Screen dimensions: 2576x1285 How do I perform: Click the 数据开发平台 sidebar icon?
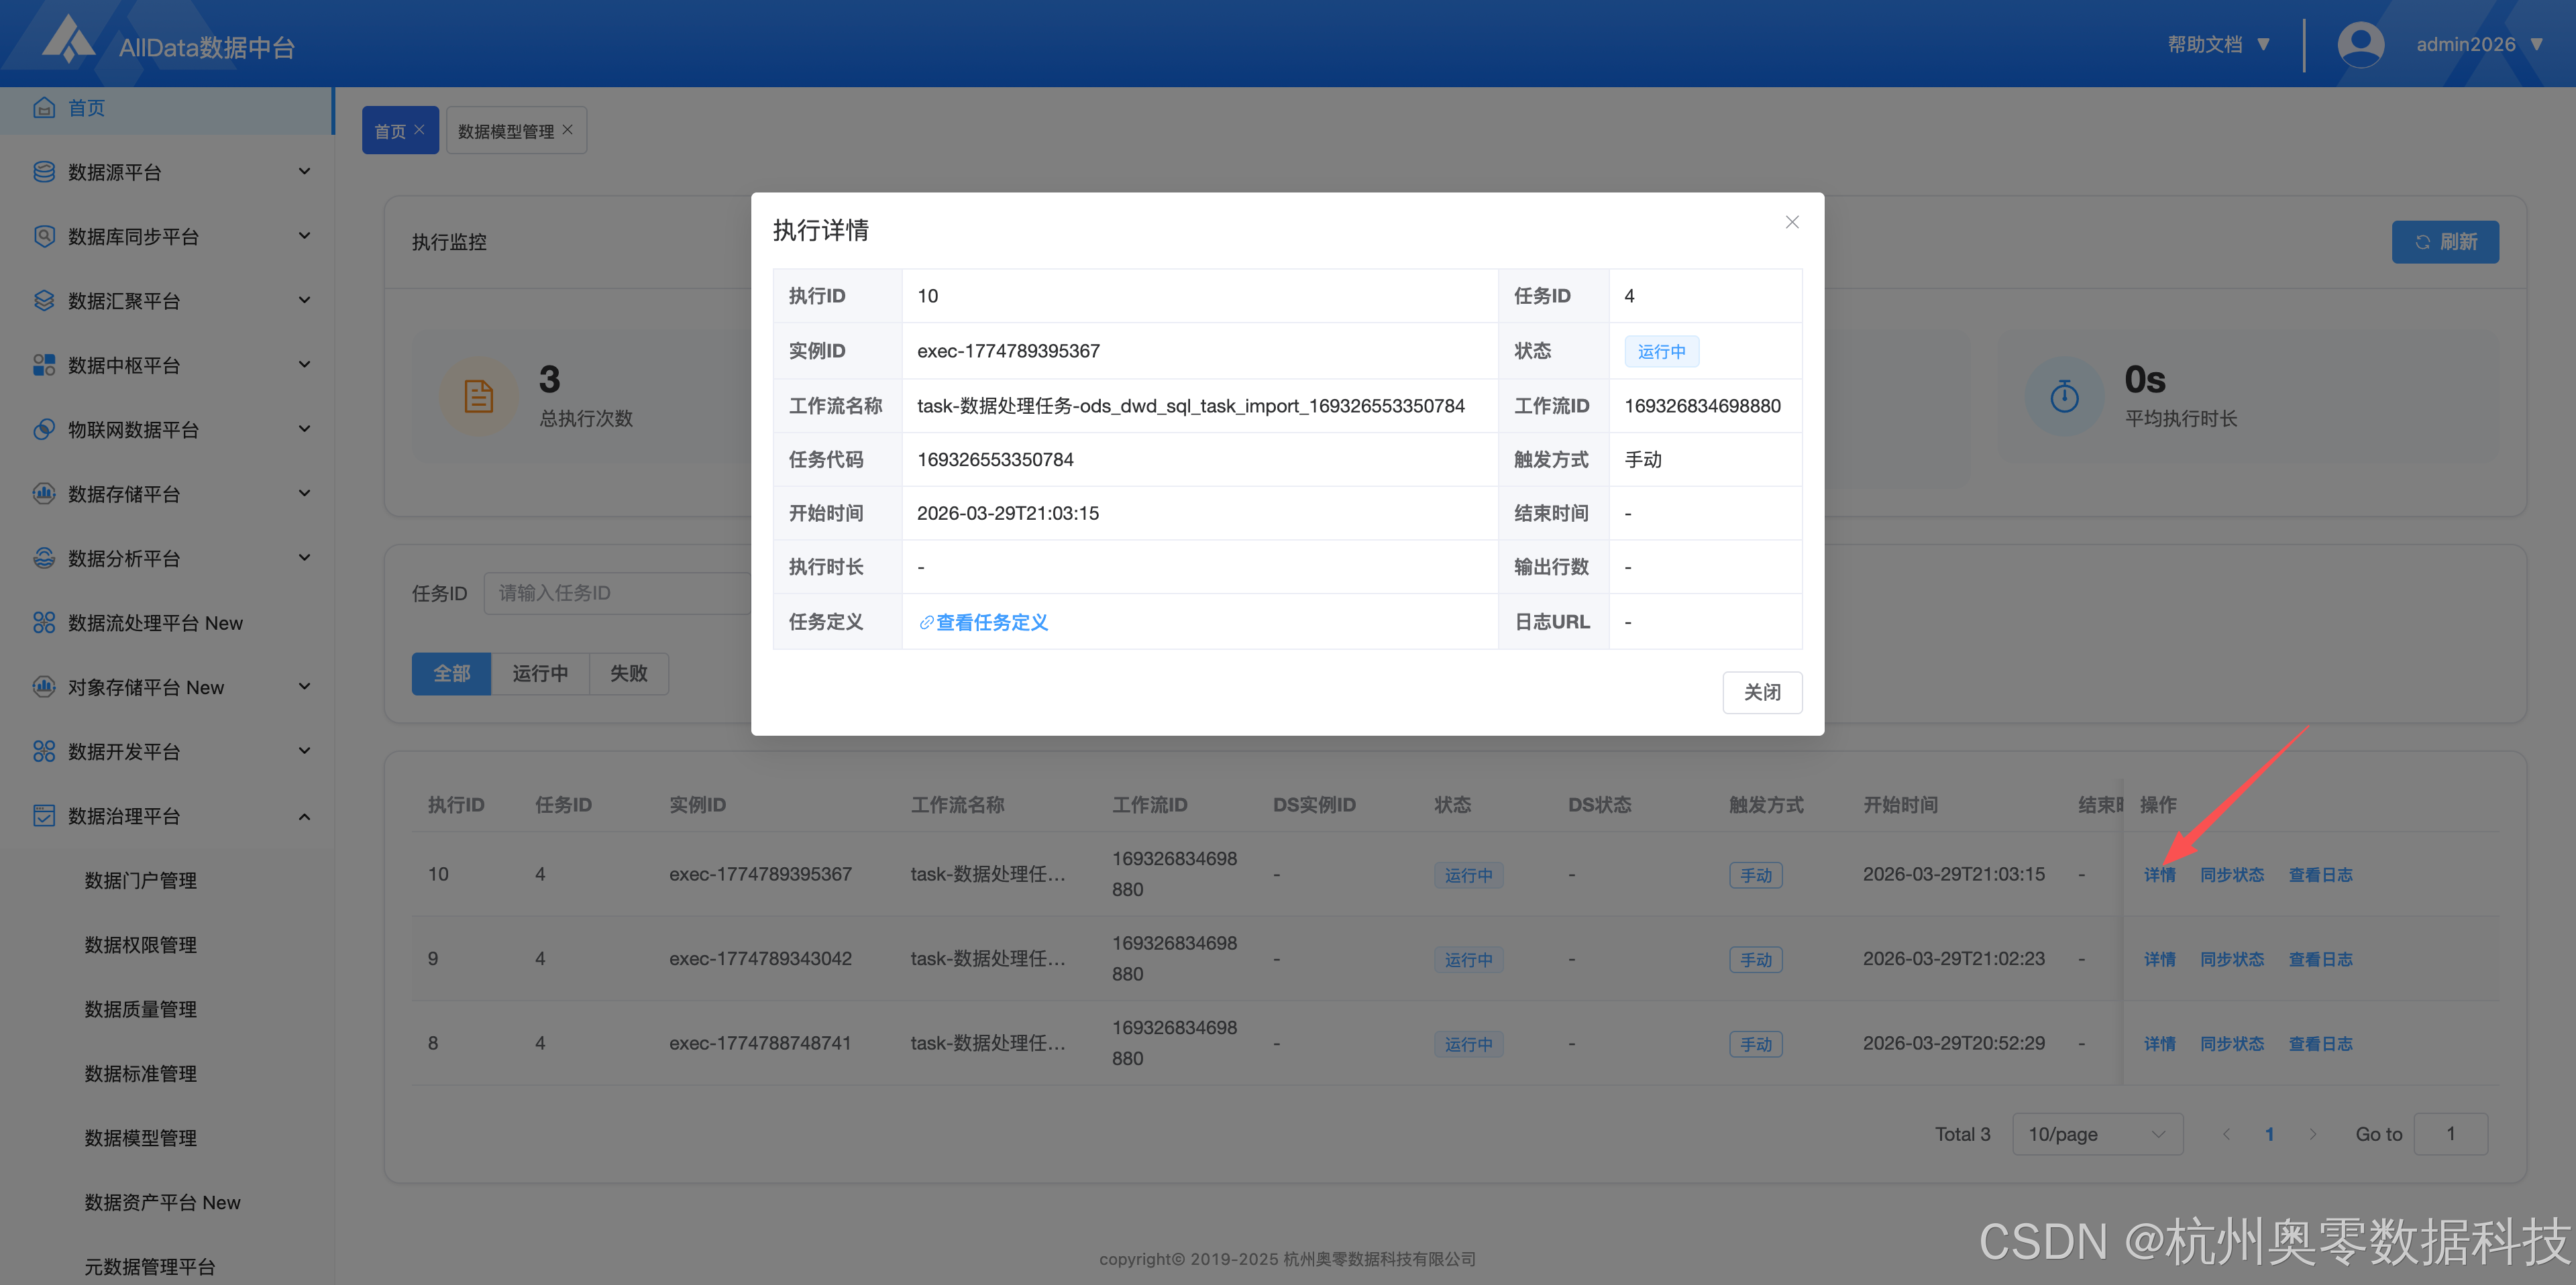44,751
